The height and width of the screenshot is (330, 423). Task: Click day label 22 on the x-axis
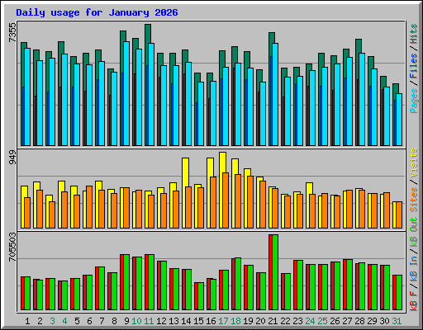[x=285, y=321]
